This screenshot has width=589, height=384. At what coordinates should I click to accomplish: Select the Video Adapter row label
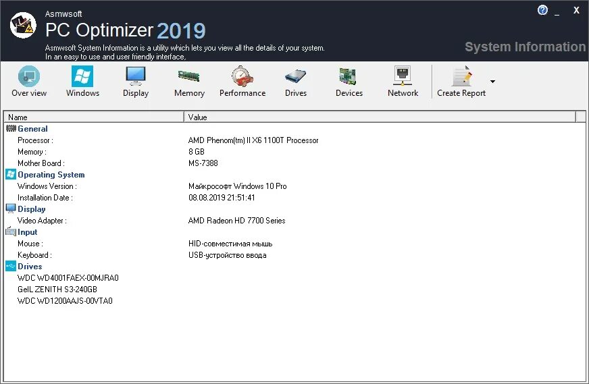(42, 221)
